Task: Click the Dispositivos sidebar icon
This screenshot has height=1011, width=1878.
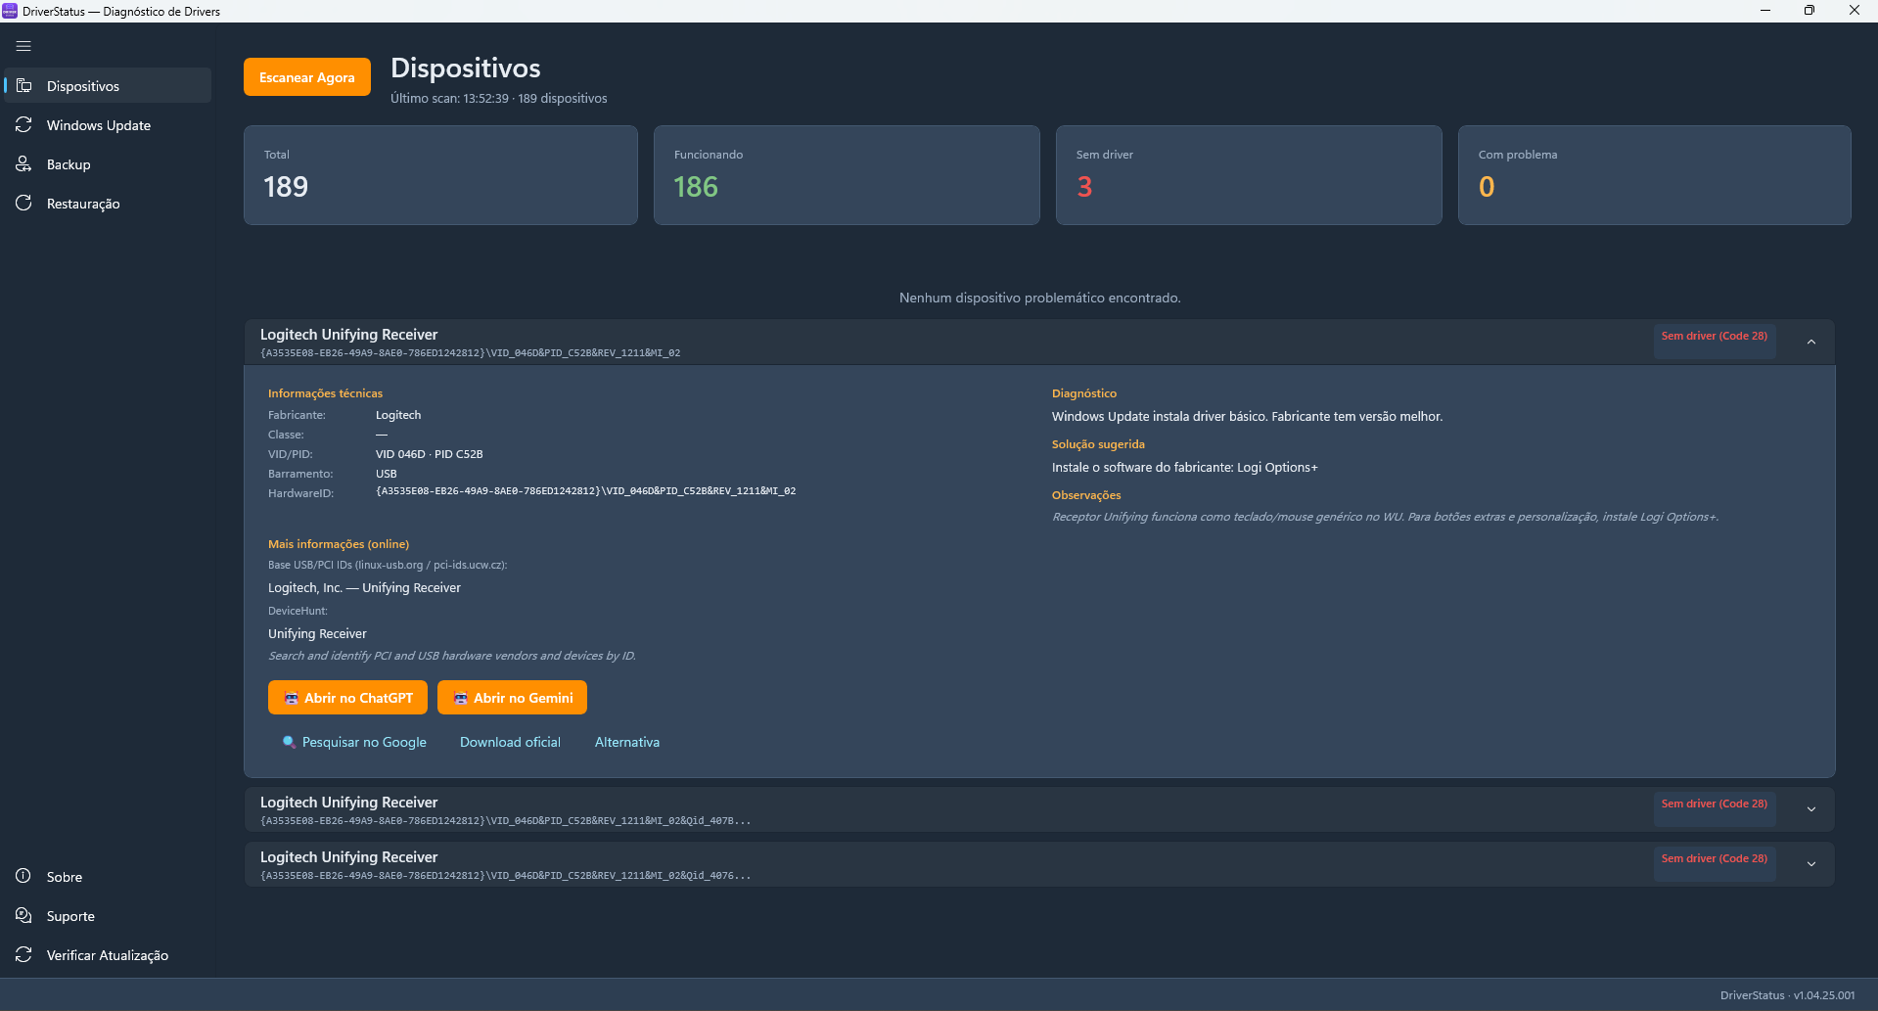Action: tap(24, 86)
